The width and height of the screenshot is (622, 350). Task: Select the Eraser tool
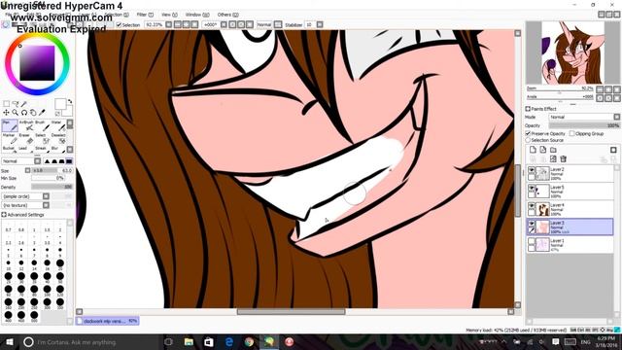[26, 138]
